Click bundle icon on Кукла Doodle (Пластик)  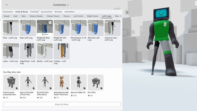pos(34,88)
